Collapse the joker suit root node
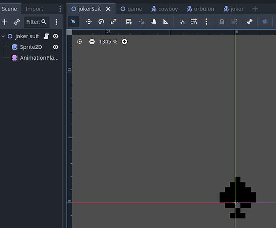Screen dimensions: 276x228 3,36
